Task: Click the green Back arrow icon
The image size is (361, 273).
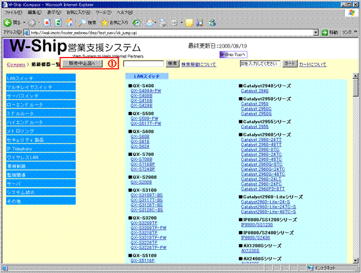Action: (8, 23)
